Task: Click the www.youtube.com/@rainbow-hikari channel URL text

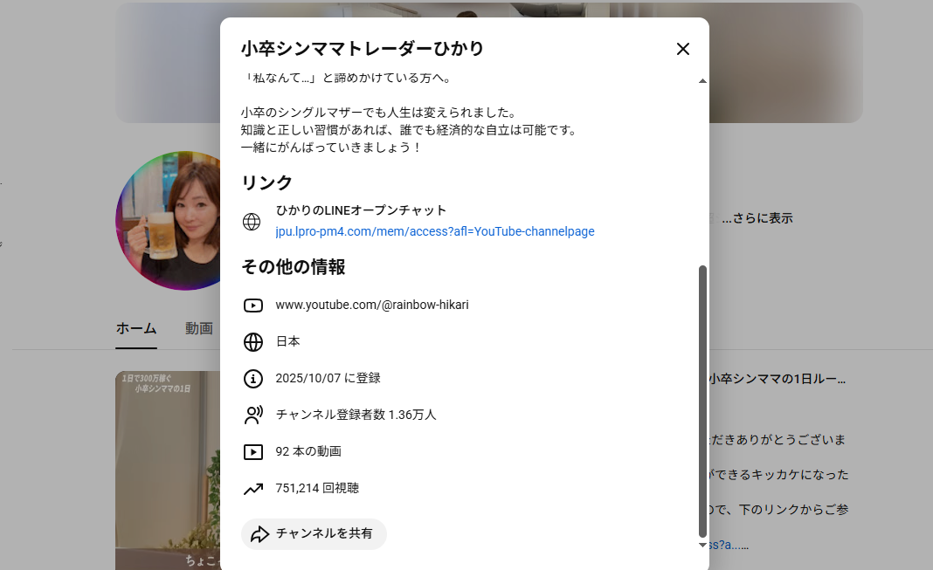Action: 372,305
